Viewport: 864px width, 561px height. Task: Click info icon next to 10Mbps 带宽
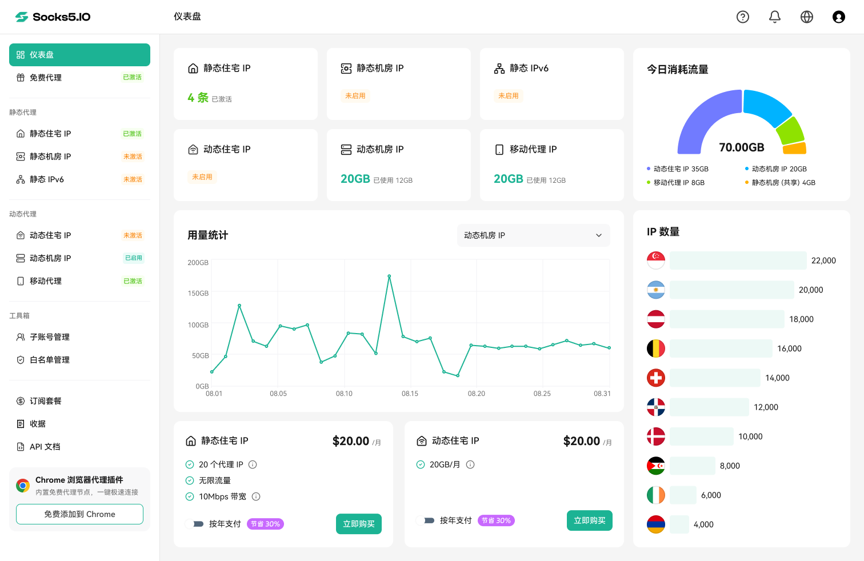pyautogui.click(x=256, y=496)
